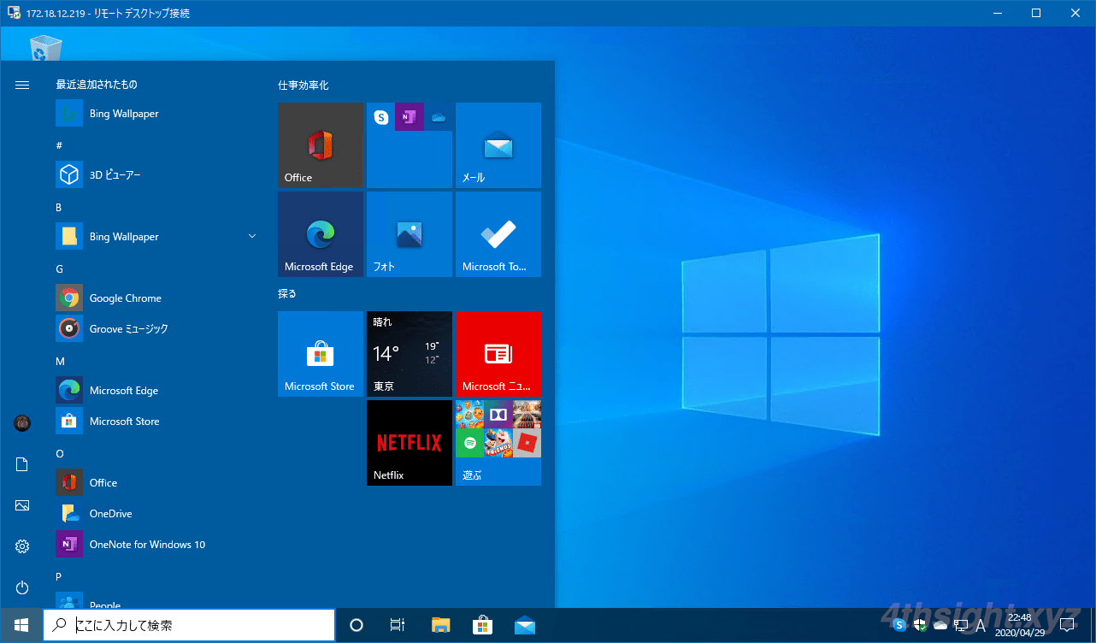The width and height of the screenshot is (1096, 643).
Task: Open Bing Wallpaper under recently added
Action: [x=158, y=113]
